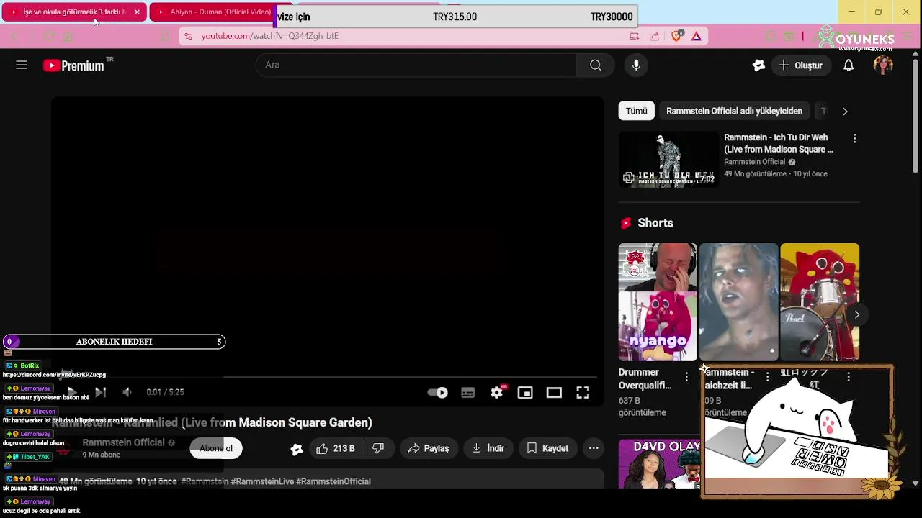The height and width of the screenshot is (518, 922).
Task: Open menu for Ich Tu Dir Weh video
Action: coord(854,138)
